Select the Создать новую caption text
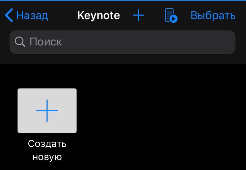 click(47, 150)
